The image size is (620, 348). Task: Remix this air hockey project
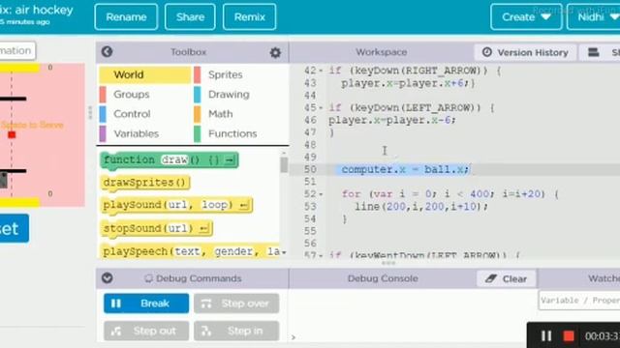click(x=250, y=17)
